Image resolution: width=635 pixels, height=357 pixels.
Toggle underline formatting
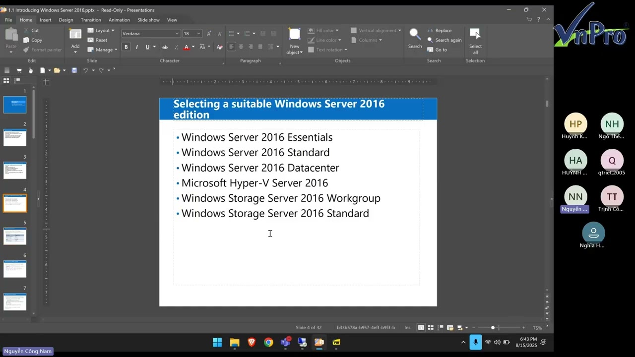(x=147, y=47)
